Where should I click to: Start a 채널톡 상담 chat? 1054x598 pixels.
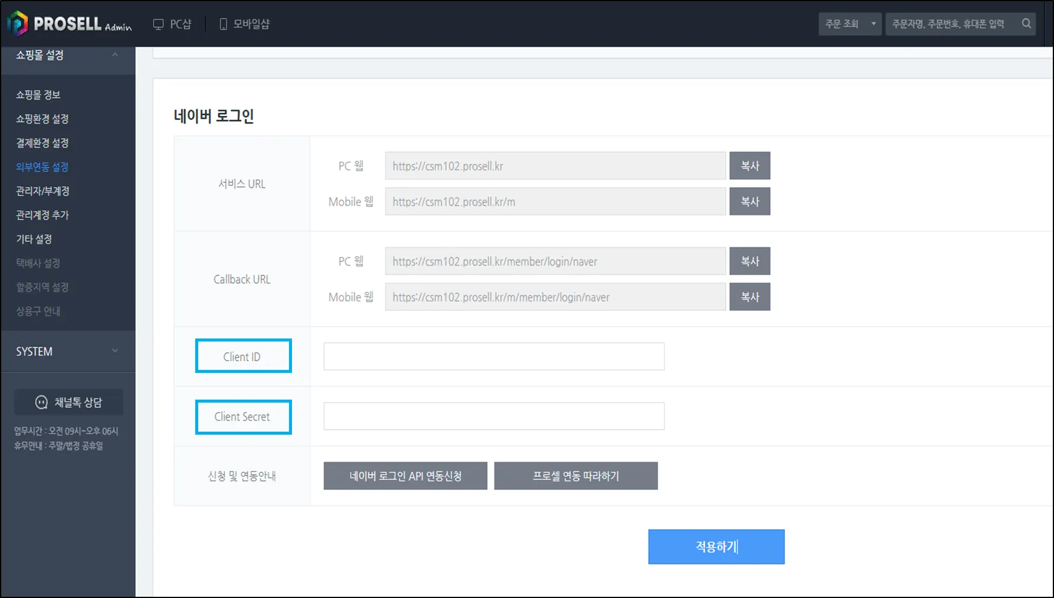coord(69,402)
